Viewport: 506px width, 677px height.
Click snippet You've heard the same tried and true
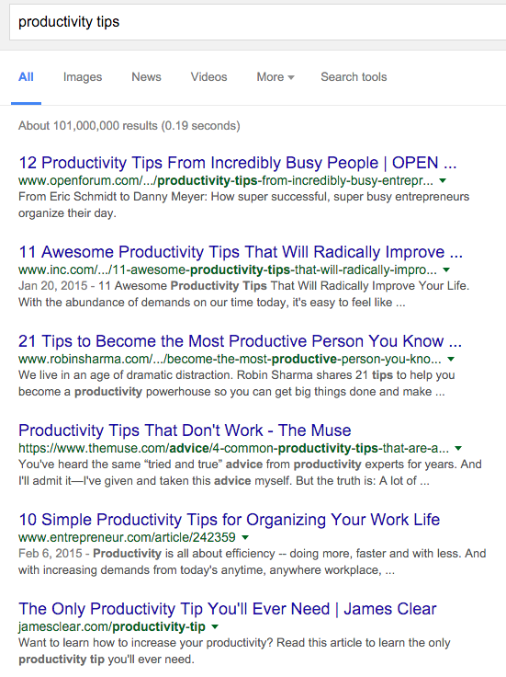point(250,473)
